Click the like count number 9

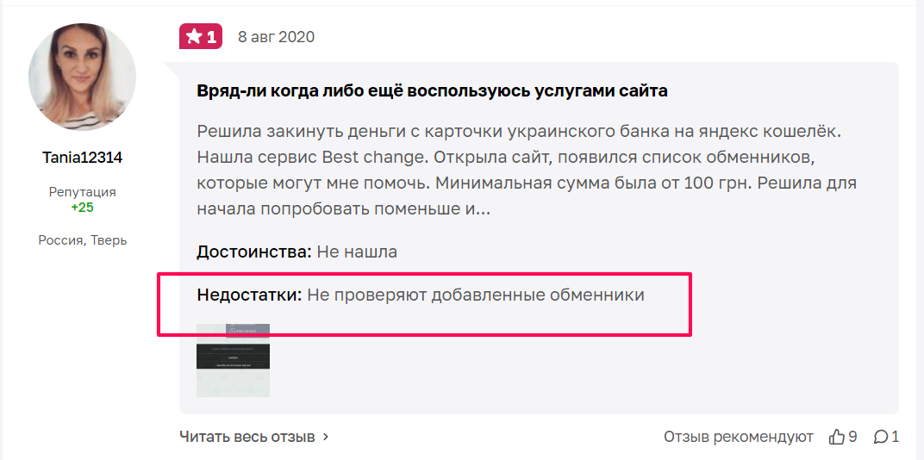tap(852, 437)
